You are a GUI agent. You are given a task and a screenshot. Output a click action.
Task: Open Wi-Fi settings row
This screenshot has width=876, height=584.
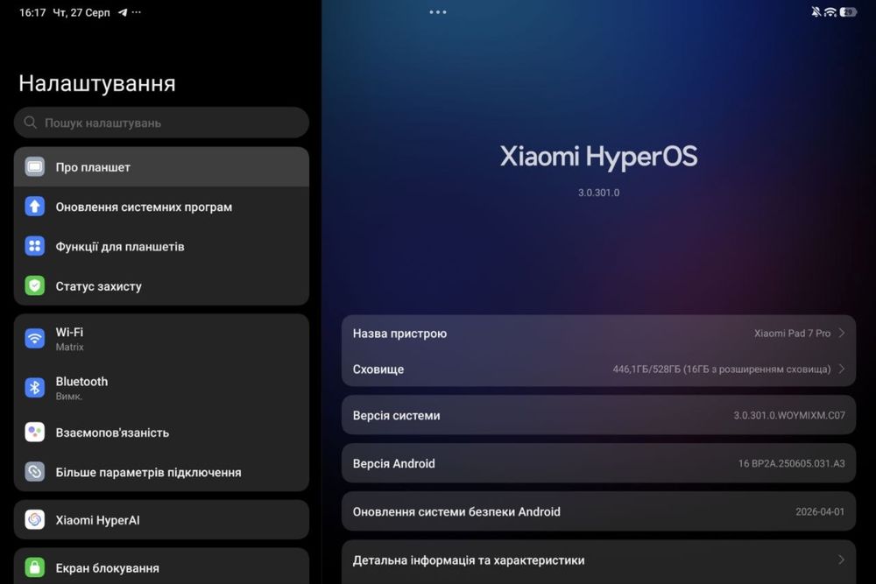161,338
